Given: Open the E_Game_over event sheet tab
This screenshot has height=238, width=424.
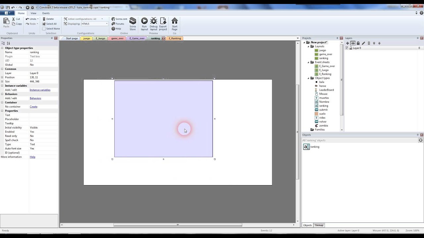Looking at the screenshot, I should click(137, 38).
